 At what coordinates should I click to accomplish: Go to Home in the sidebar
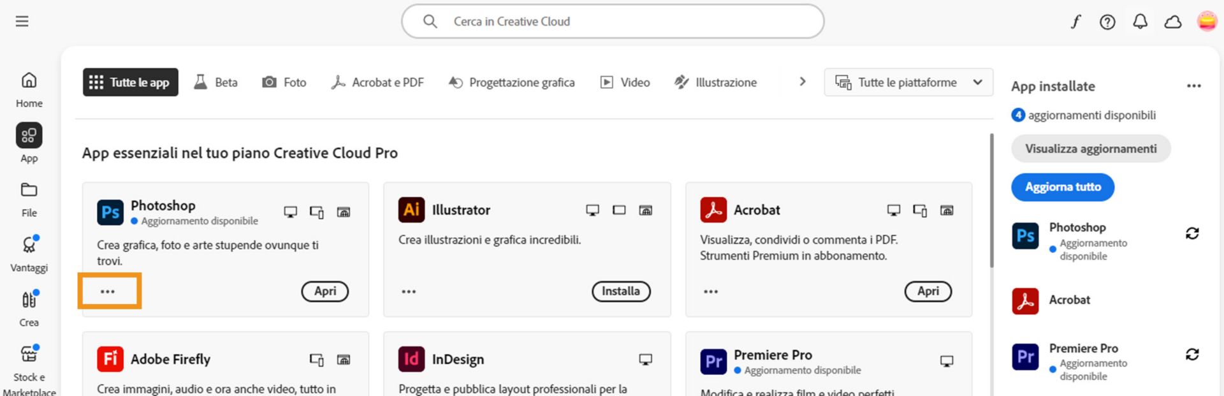point(29,90)
